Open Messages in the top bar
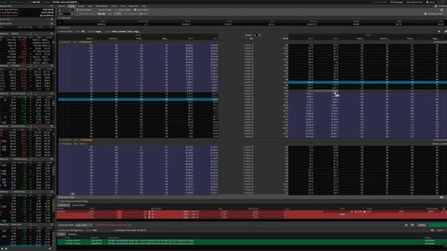The height and width of the screenshot is (251, 447). (397, 2)
